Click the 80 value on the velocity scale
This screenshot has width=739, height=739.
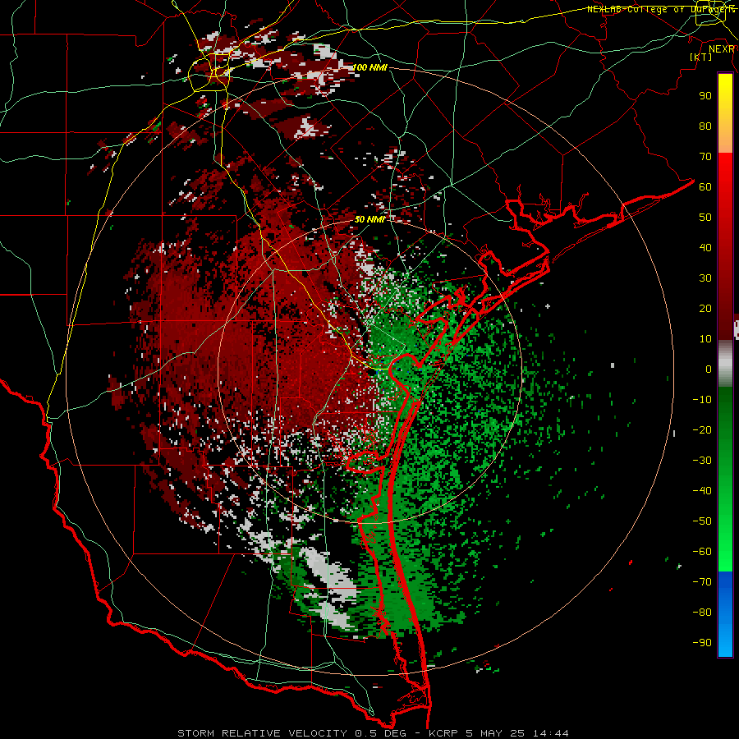point(705,126)
